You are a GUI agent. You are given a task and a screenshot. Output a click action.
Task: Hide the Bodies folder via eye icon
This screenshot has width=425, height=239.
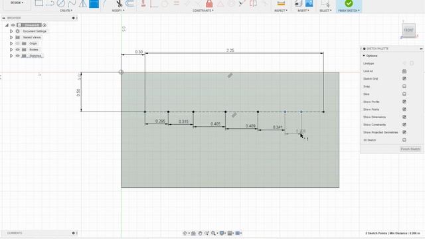pos(18,50)
